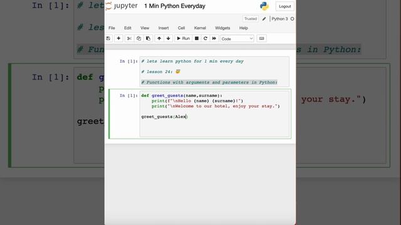Click the pencil edit mode icon

point(264,19)
